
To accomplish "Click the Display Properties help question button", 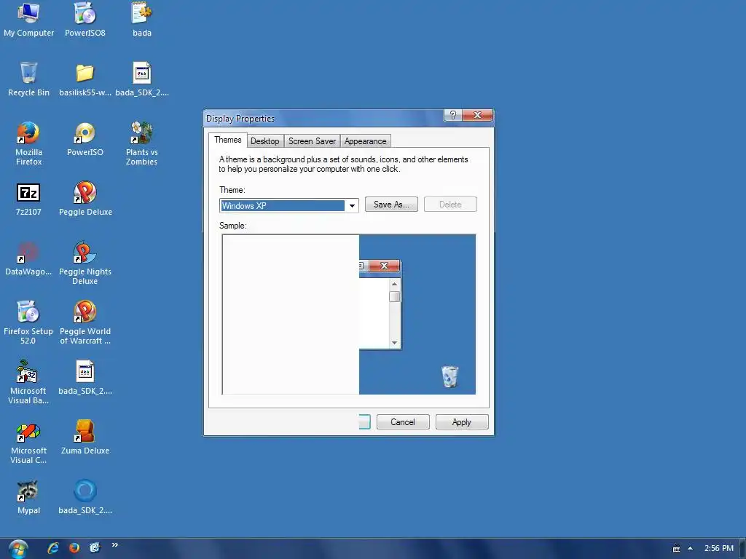I will click(453, 115).
